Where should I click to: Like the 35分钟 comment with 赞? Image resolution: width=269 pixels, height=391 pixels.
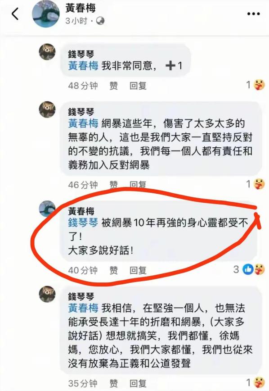click(113, 383)
